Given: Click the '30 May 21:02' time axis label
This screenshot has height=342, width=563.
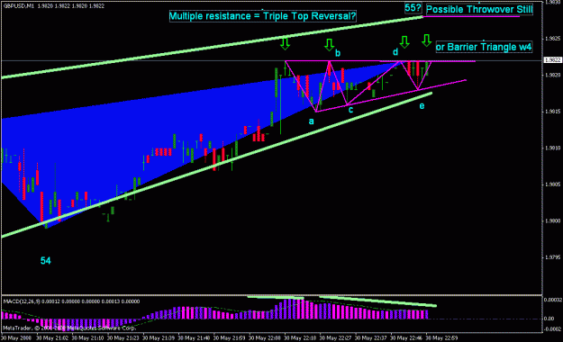Looking at the screenshot, I should click(52, 338).
